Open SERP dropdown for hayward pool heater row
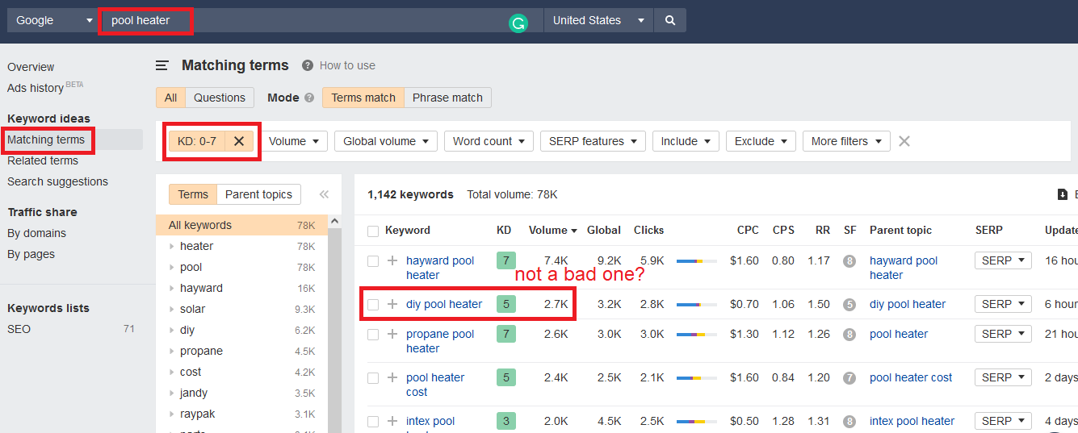The image size is (1078, 433). tap(1003, 260)
